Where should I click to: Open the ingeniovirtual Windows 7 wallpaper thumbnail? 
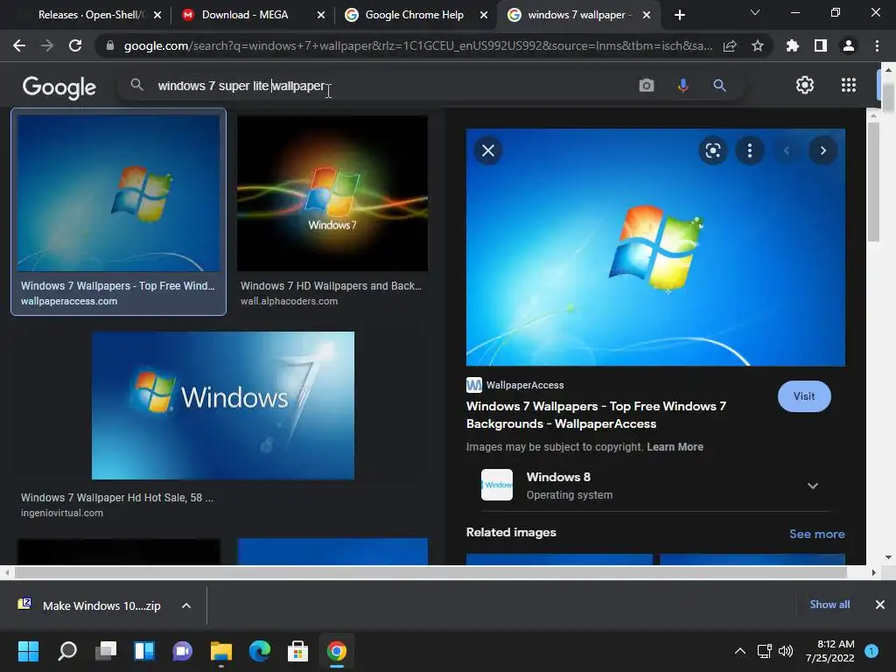coord(223,405)
